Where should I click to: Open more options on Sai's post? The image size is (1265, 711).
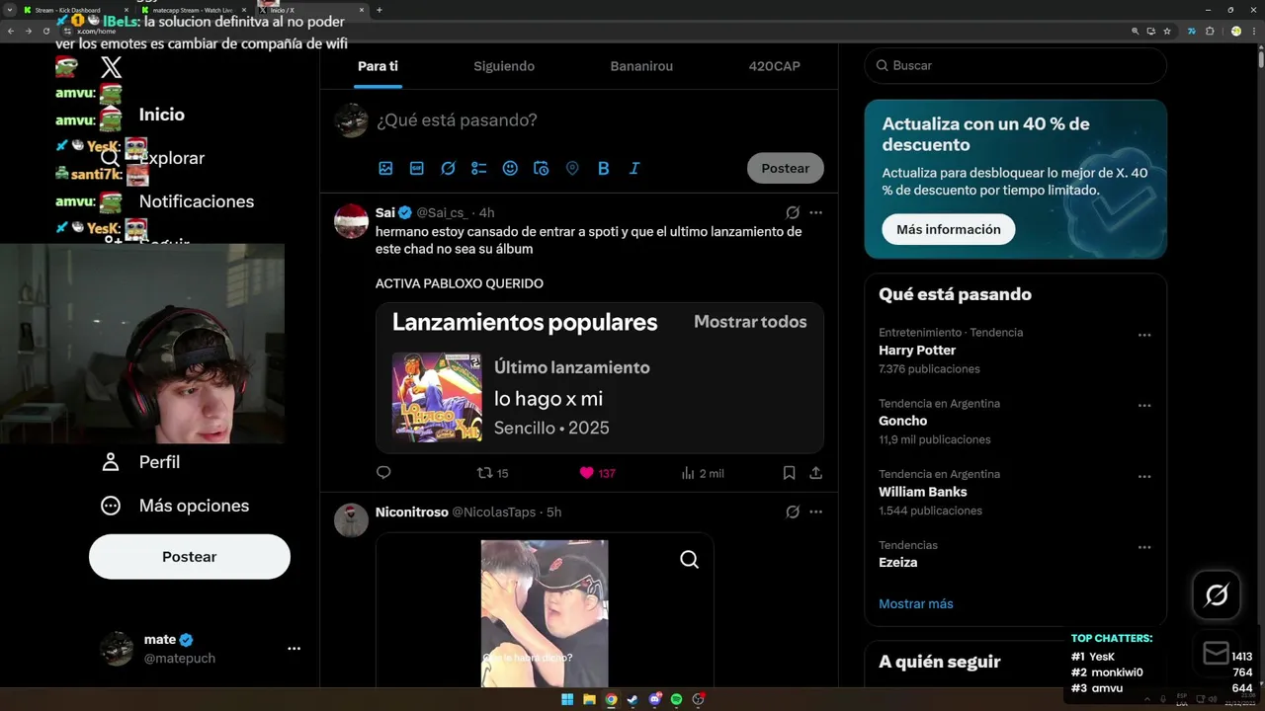click(x=815, y=212)
